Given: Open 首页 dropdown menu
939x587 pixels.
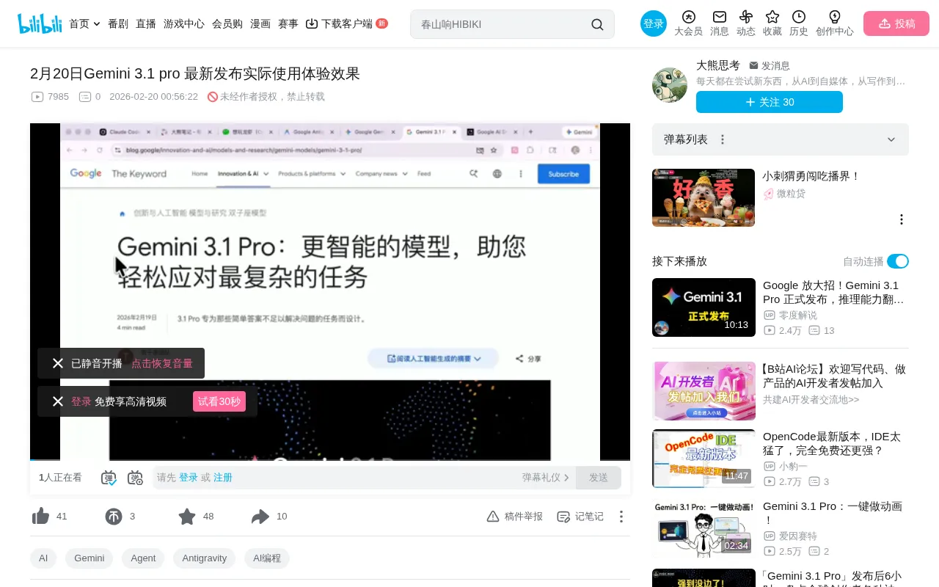Looking at the screenshot, I should (x=84, y=23).
